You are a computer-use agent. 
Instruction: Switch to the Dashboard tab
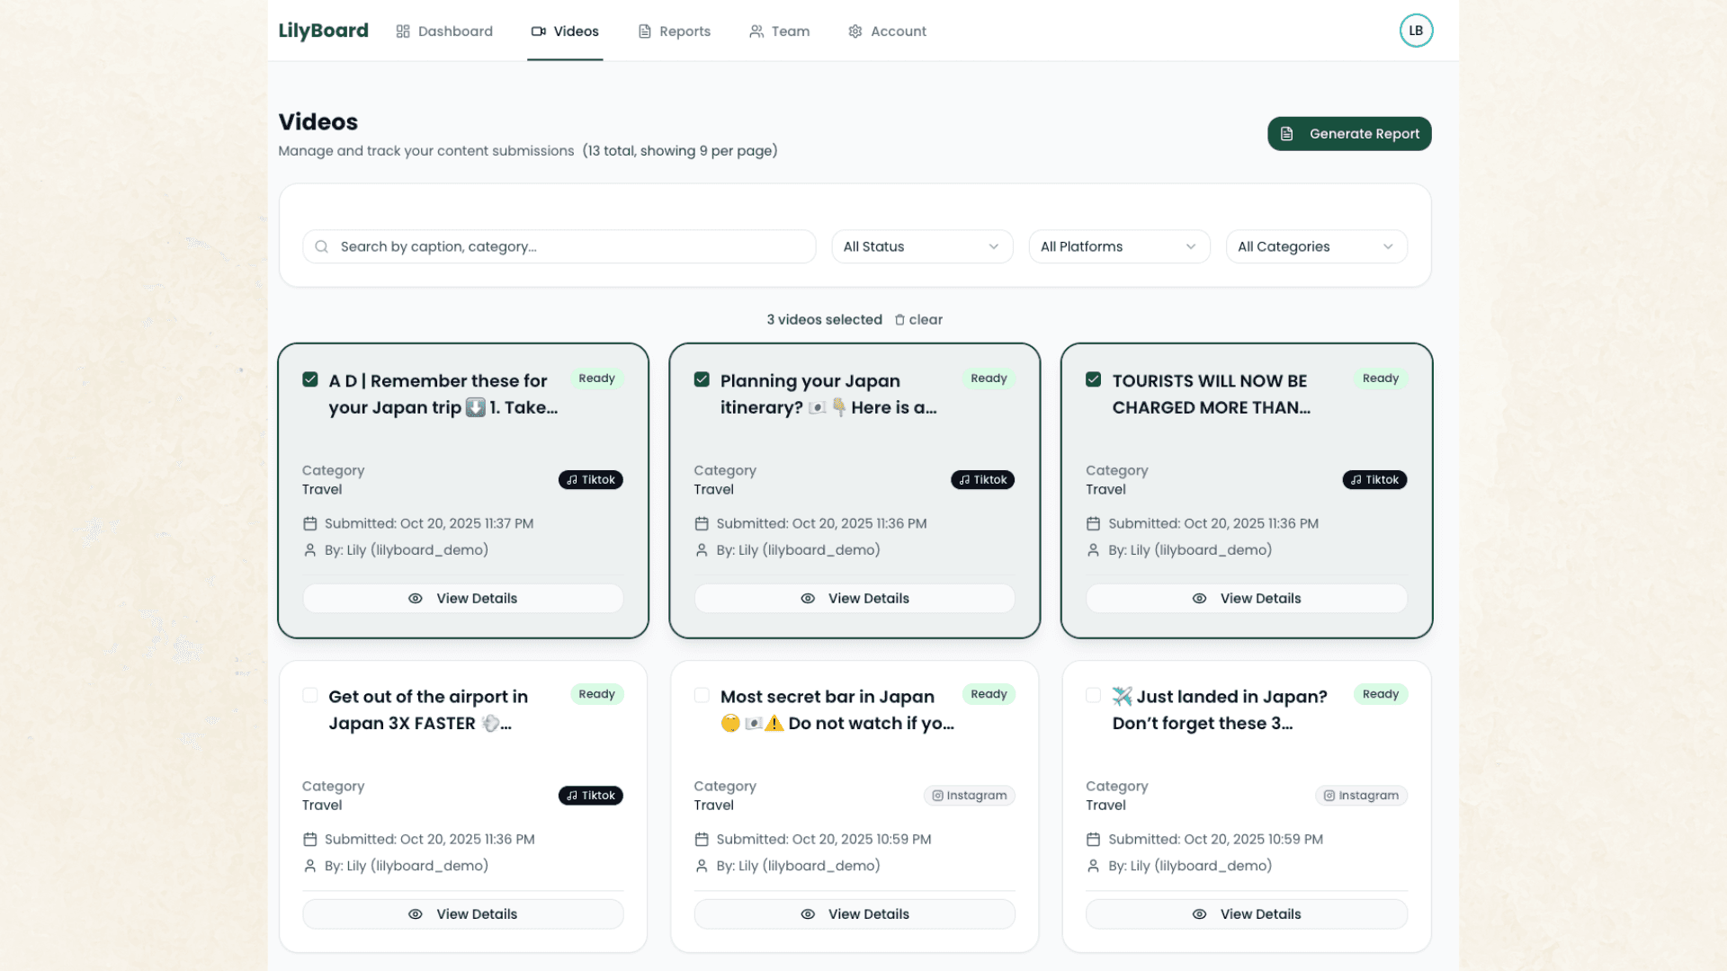(444, 31)
